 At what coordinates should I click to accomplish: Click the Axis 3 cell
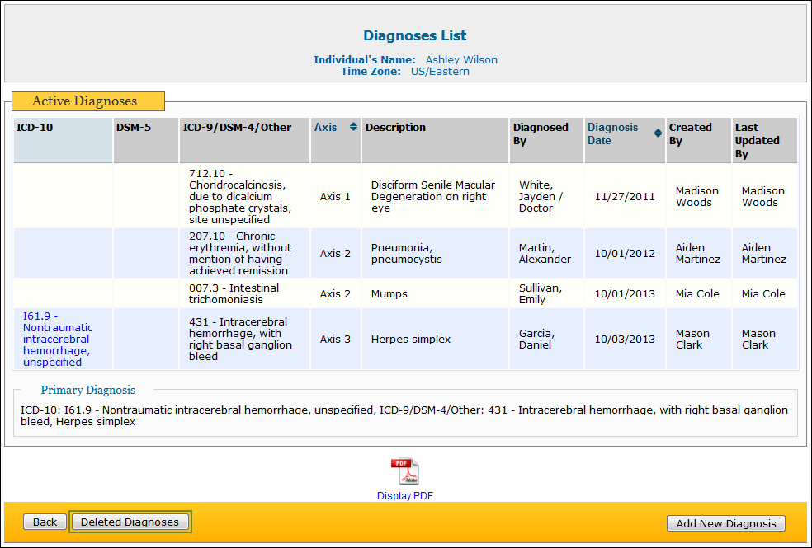click(x=335, y=340)
